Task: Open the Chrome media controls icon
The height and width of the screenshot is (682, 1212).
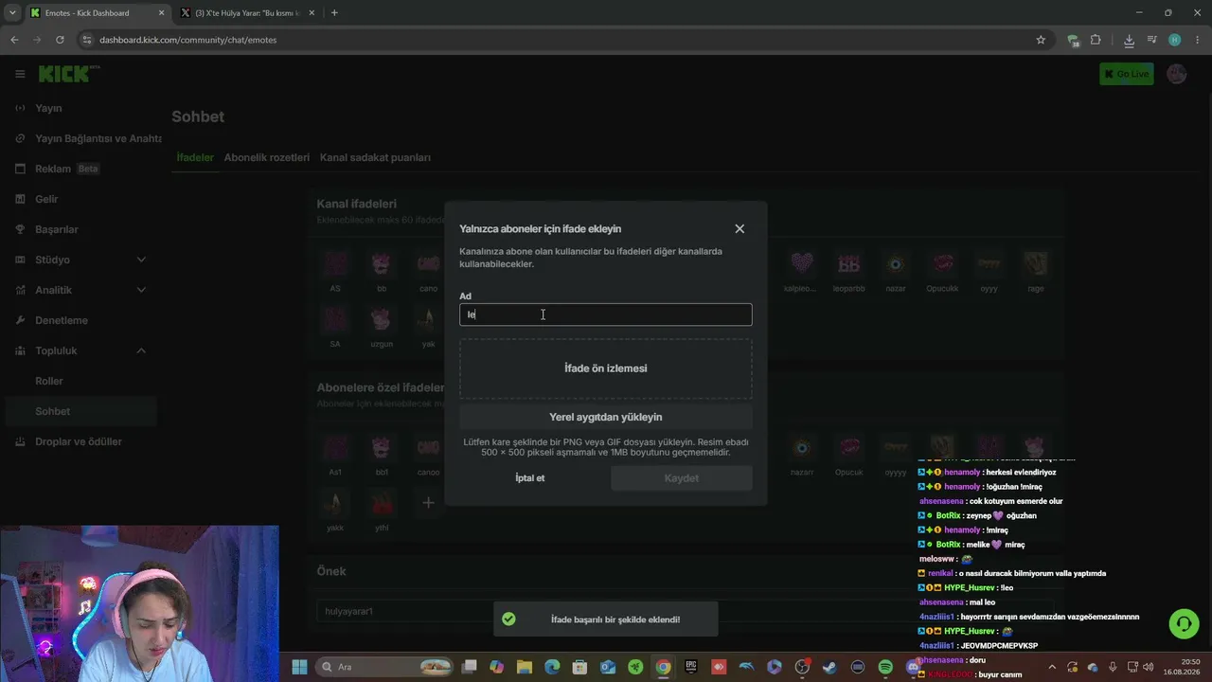Action: (1152, 40)
